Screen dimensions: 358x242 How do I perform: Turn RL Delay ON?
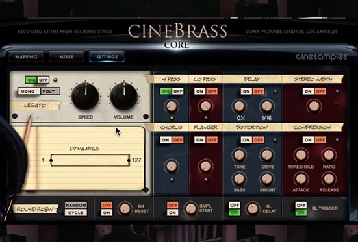click(235, 213)
